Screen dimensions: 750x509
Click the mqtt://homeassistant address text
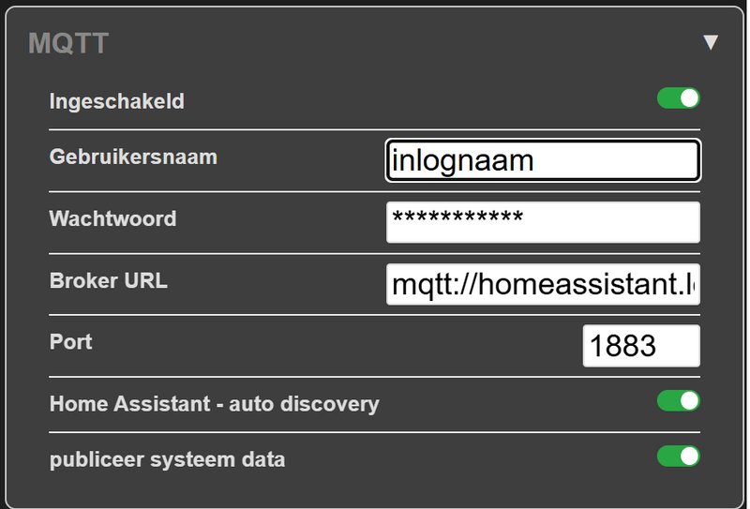543,284
